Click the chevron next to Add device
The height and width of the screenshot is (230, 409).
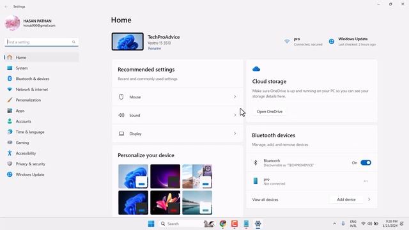tap(369, 199)
